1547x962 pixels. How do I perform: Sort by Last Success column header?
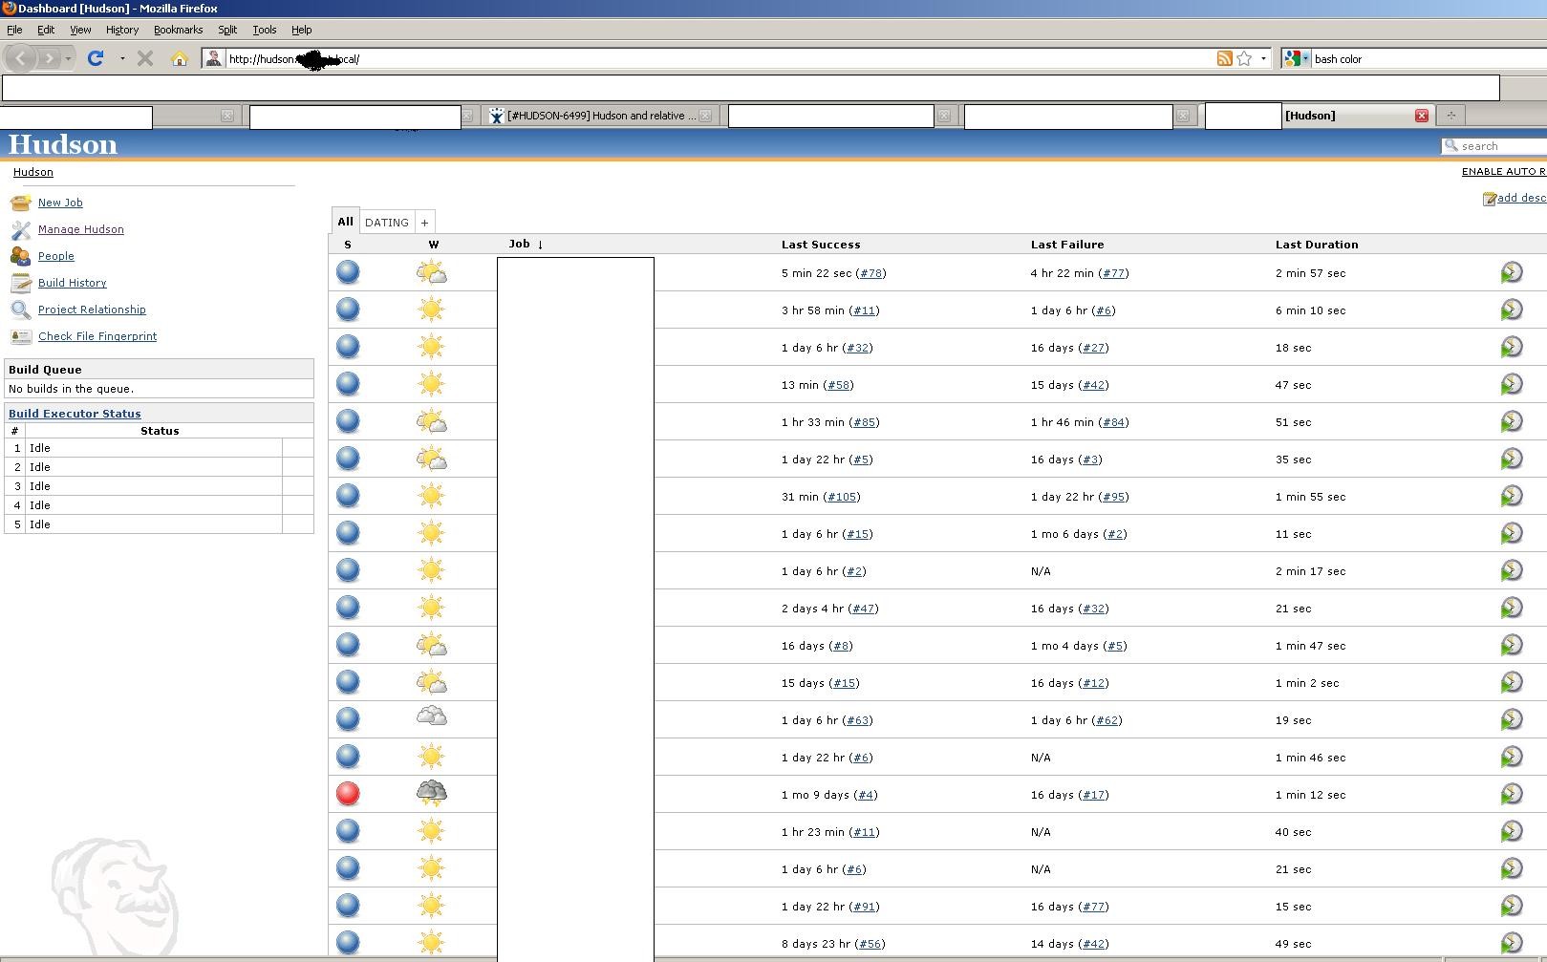tap(821, 245)
